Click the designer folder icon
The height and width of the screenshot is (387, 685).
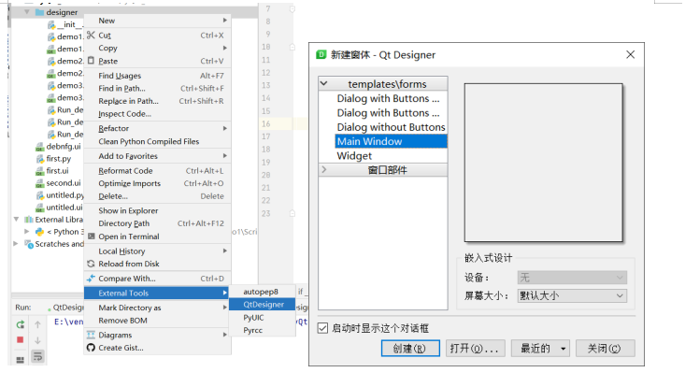[x=40, y=12]
